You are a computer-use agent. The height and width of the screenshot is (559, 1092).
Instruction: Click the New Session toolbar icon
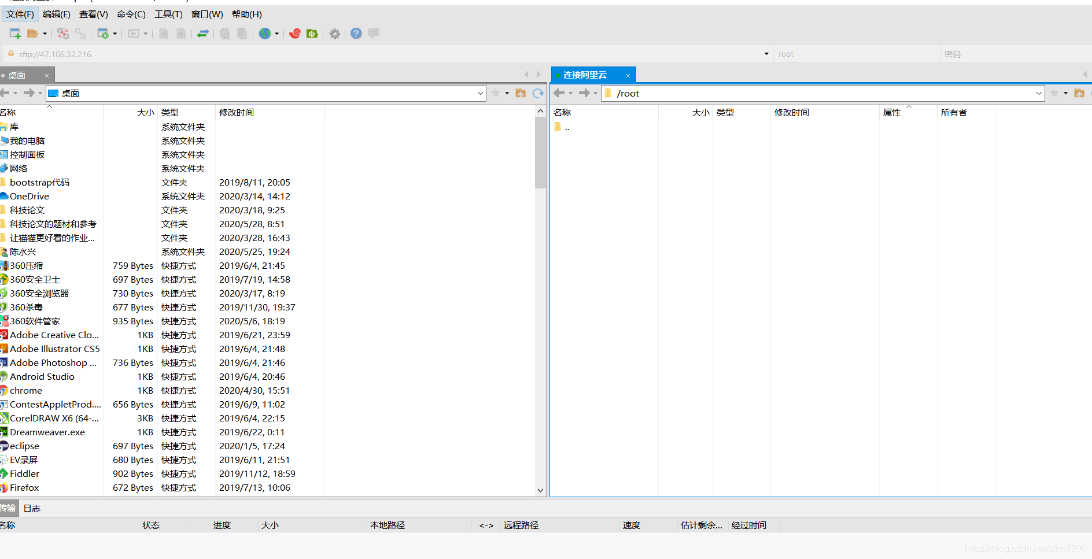pyautogui.click(x=15, y=34)
